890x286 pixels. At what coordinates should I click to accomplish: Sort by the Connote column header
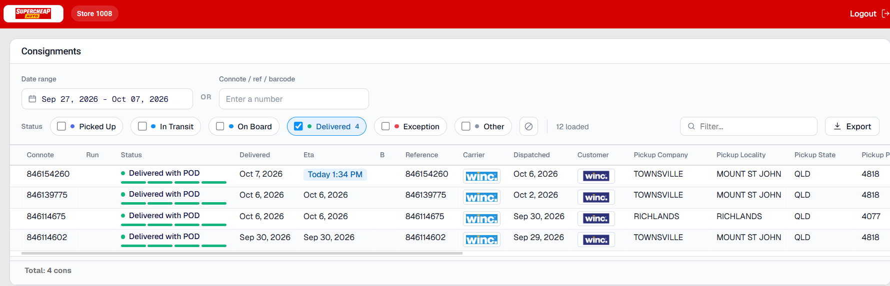[40, 155]
